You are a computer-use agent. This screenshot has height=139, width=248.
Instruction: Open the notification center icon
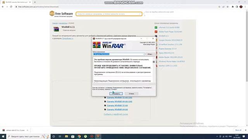point(244,136)
